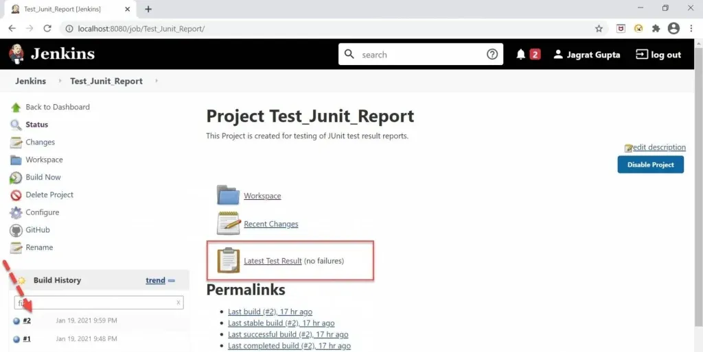703x352 pixels.
Task: Open the red notification count badge
Action: [x=534, y=55]
